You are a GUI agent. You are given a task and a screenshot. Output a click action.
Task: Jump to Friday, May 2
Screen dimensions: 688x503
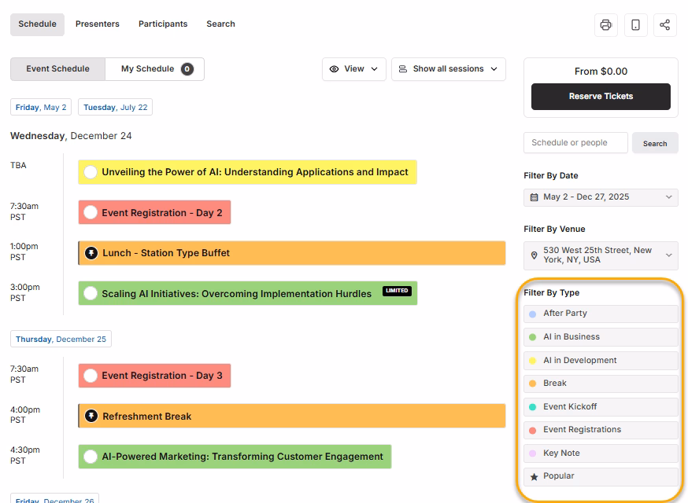tap(41, 108)
